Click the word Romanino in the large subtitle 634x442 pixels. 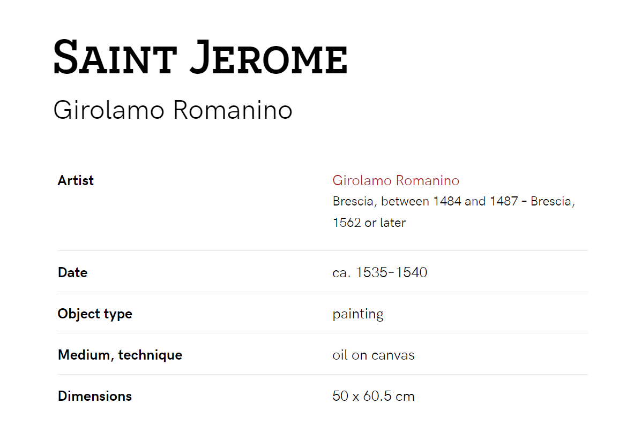(x=233, y=110)
